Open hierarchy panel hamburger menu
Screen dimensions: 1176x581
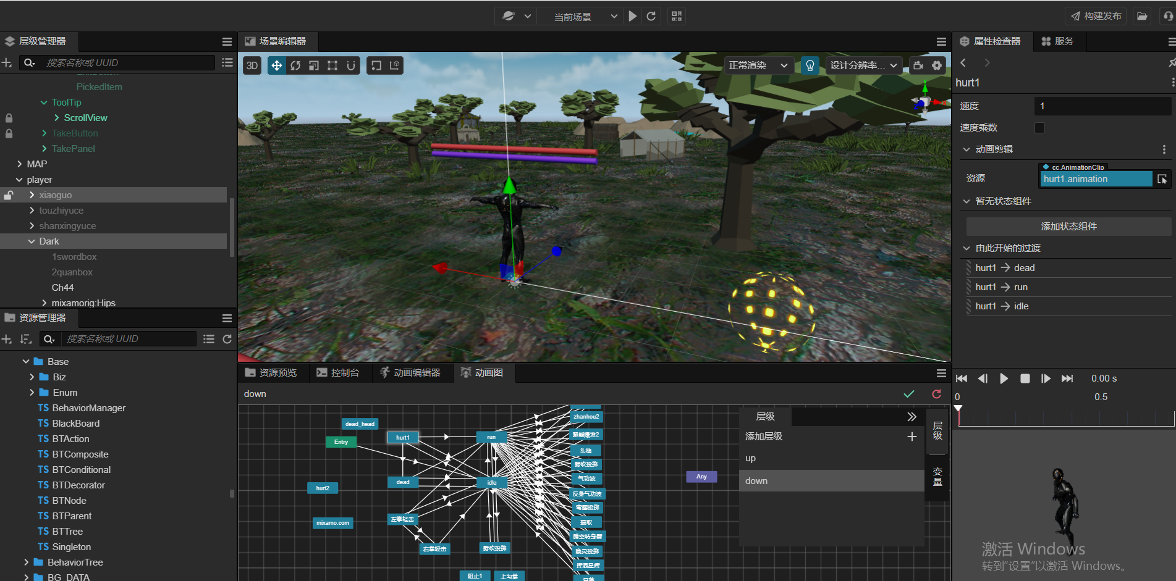point(227,41)
